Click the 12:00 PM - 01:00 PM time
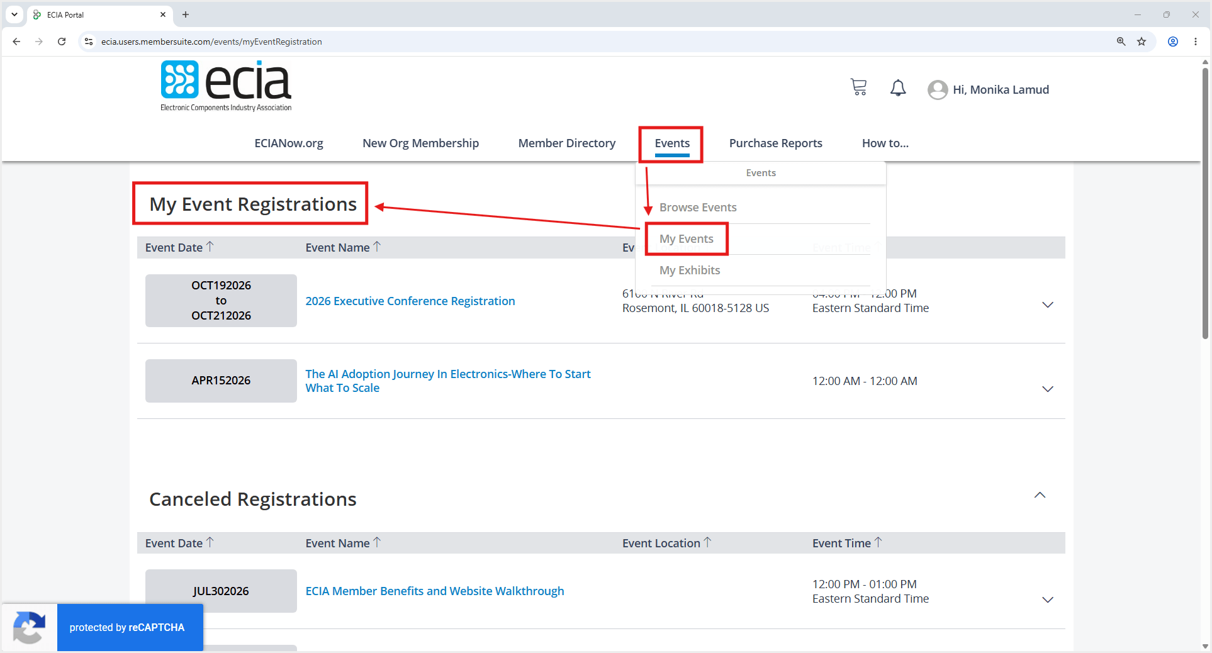Screen dimensions: 1212x653 click(x=865, y=584)
